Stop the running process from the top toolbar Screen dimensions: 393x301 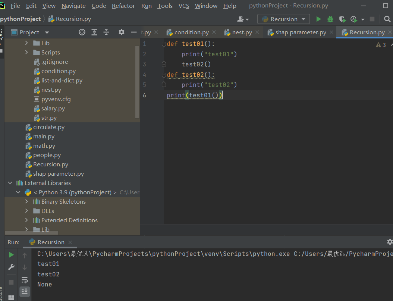[372, 19]
